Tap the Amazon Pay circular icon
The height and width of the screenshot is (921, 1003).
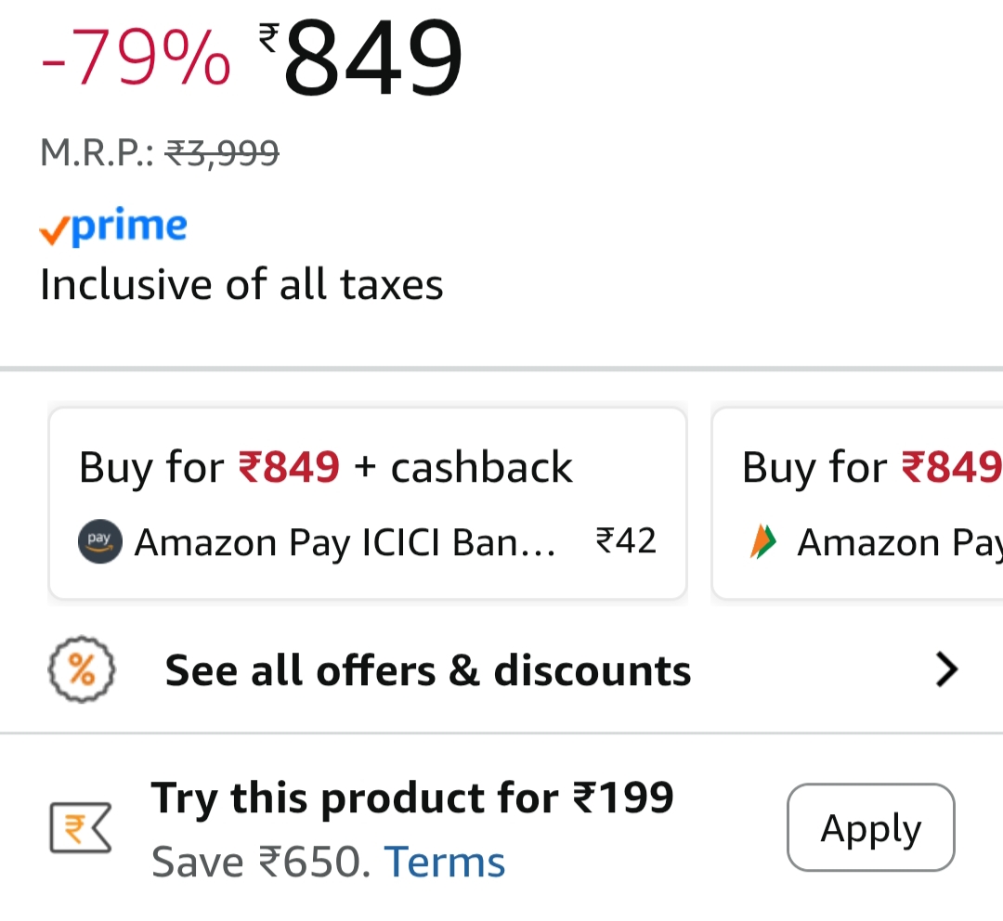(99, 541)
